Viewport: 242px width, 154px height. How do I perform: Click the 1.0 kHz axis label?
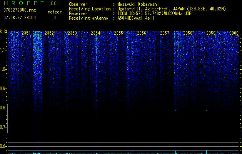(x=3, y=69)
